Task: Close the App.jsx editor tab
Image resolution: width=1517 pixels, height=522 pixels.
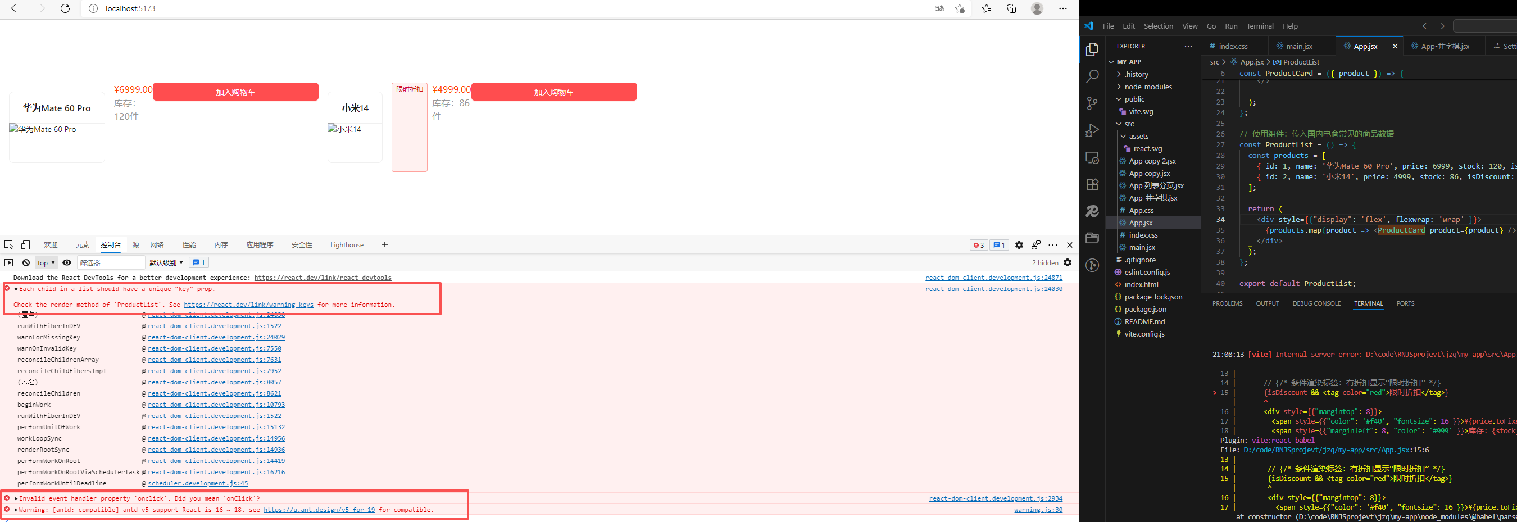Action: click(1395, 46)
